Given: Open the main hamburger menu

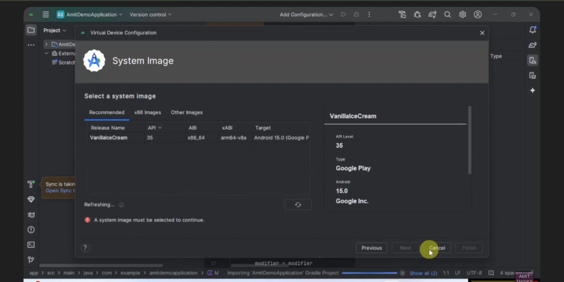Looking at the screenshot, I should (x=46, y=14).
